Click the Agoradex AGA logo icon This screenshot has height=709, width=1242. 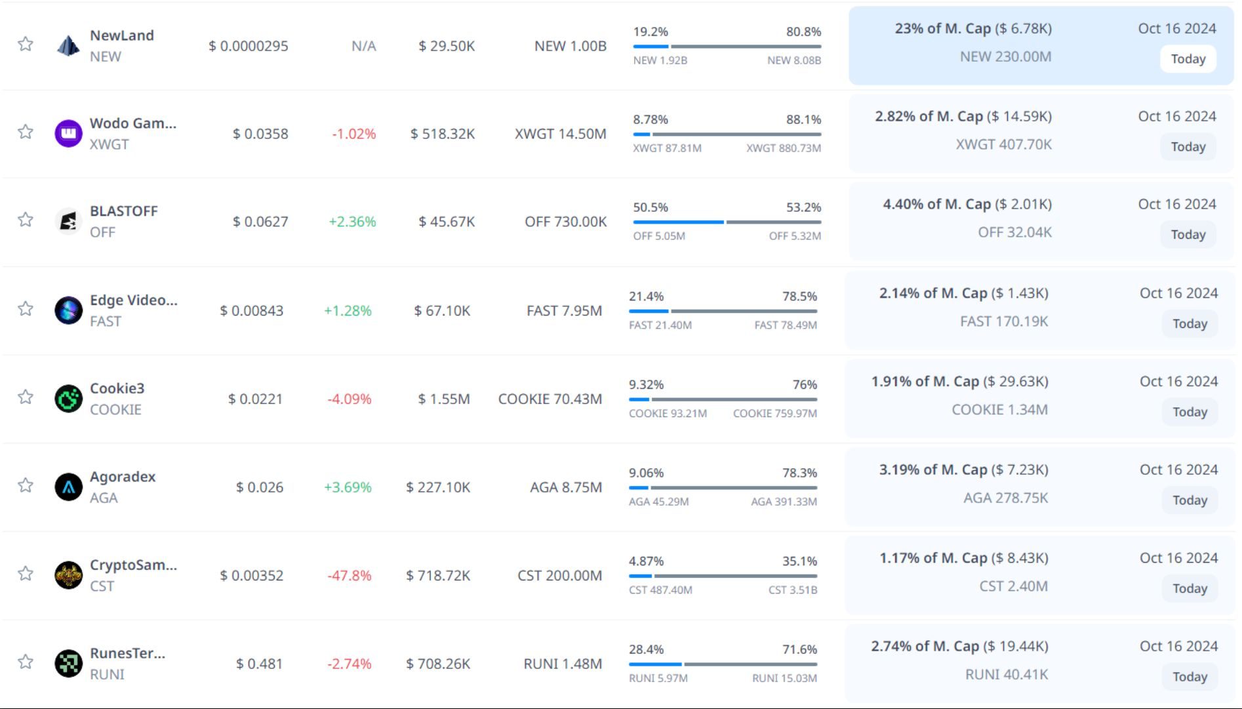(68, 487)
